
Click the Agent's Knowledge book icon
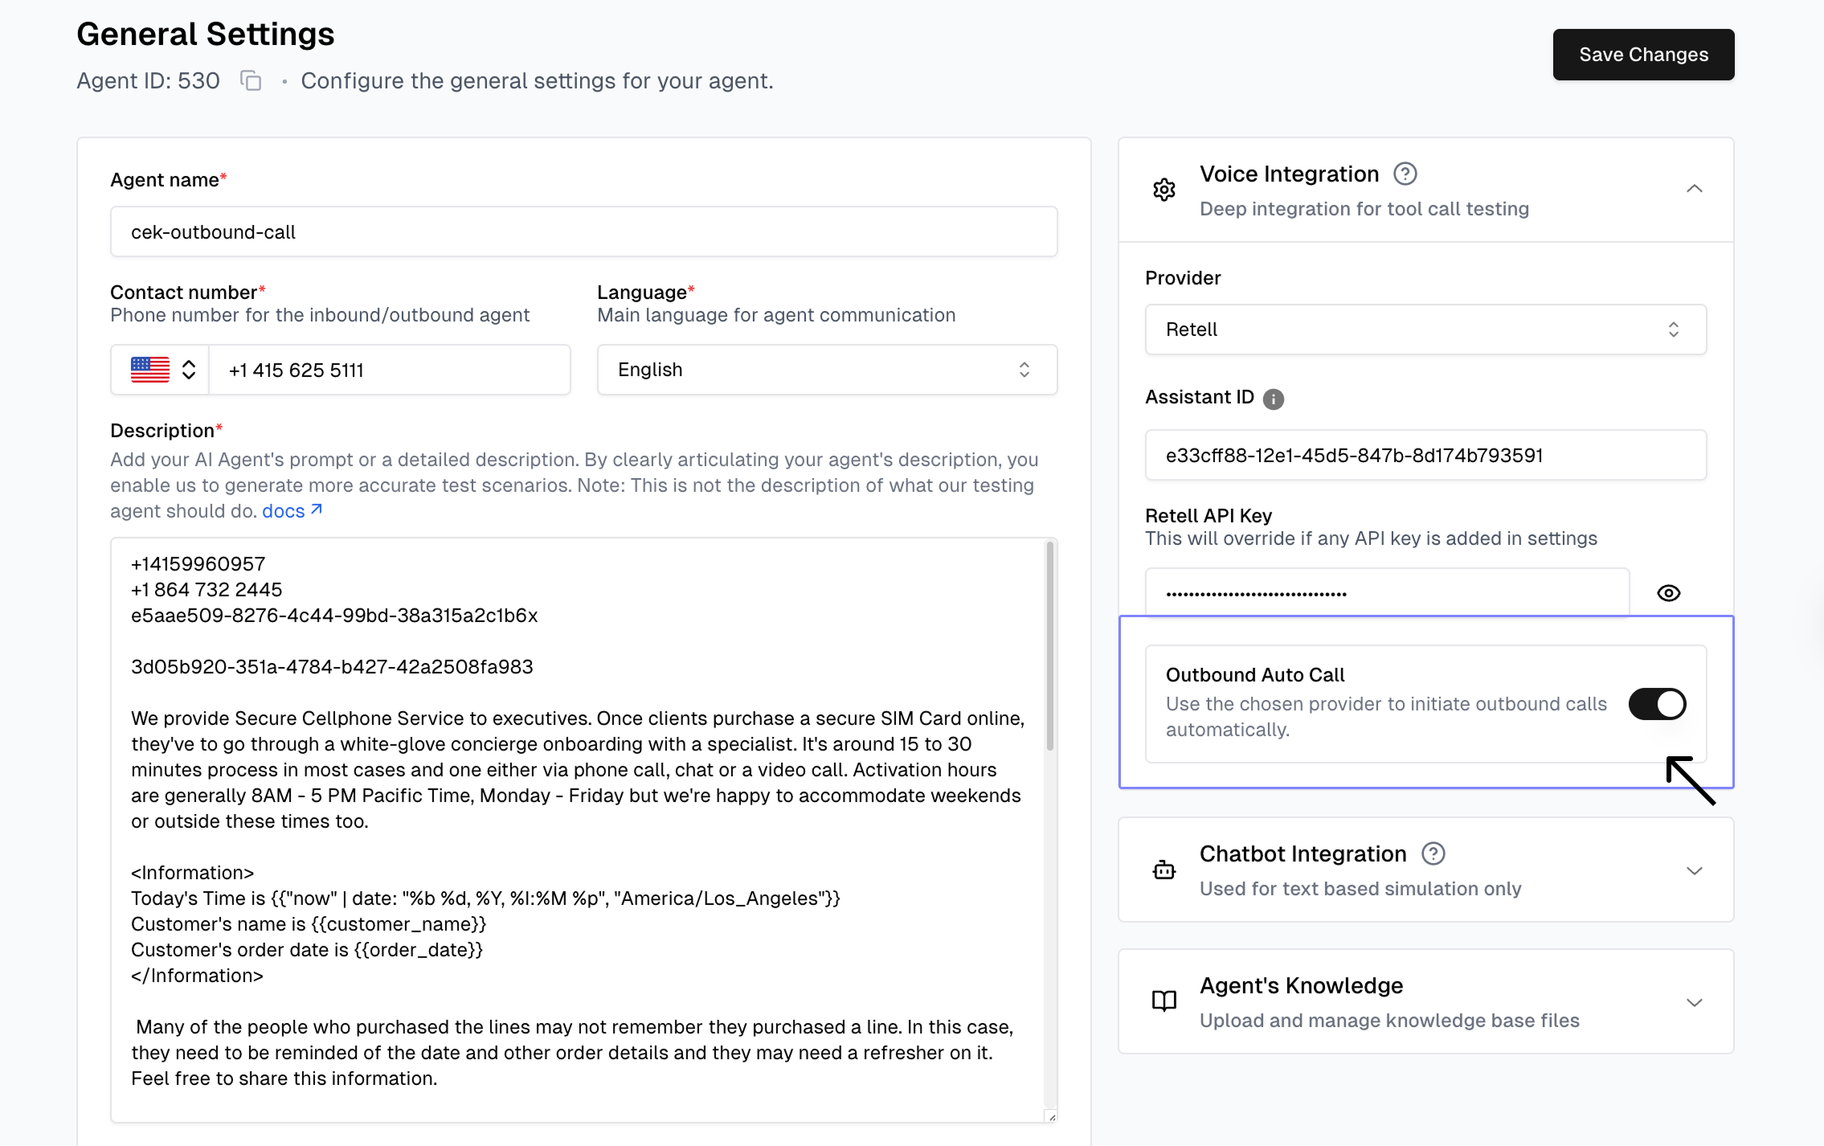1164,1001
